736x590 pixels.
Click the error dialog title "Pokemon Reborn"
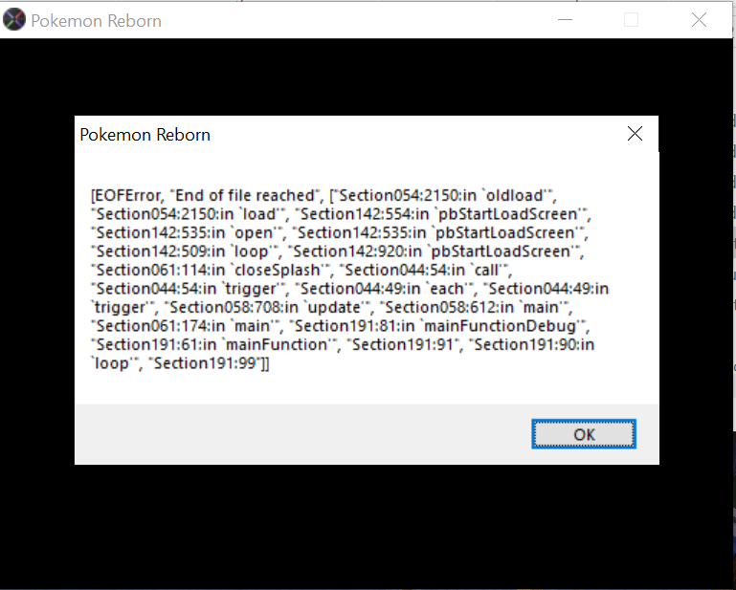[x=145, y=135]
